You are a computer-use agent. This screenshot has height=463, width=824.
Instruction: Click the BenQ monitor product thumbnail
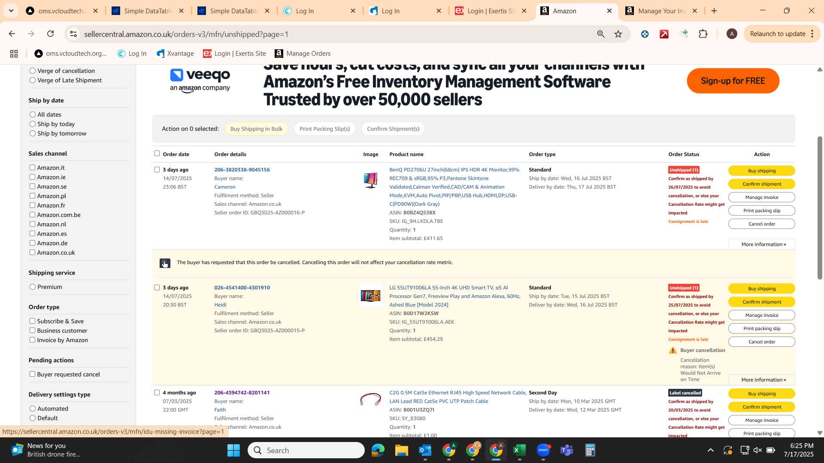[370, 180]
